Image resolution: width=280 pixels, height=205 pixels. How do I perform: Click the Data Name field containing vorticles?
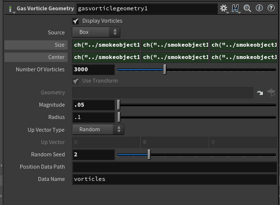(175, 179)
